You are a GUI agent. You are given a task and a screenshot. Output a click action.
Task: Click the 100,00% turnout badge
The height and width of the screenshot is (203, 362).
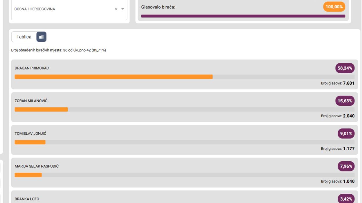tap(334, 7)
